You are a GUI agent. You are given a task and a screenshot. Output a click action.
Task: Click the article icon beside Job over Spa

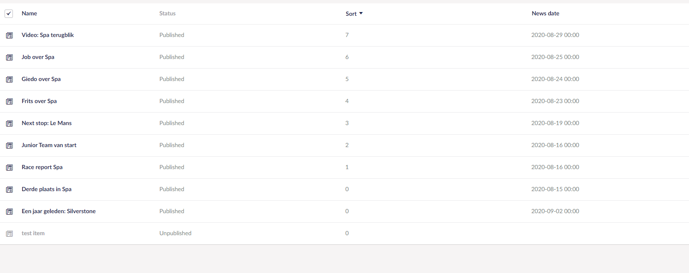(x=9, y=57)
